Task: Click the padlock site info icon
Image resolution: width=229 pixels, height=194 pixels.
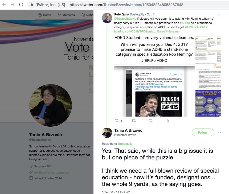Action: pos(31,5)
